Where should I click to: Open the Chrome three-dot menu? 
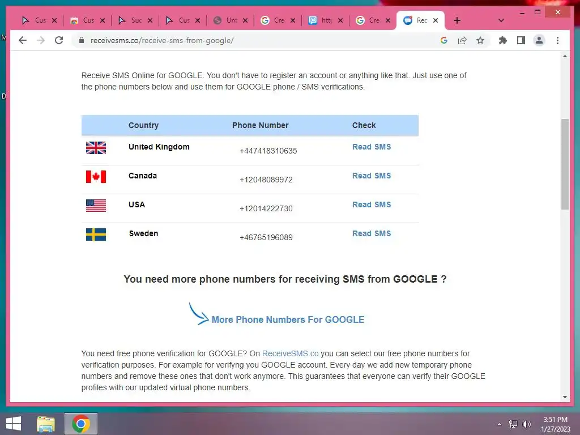coord(557,40)
